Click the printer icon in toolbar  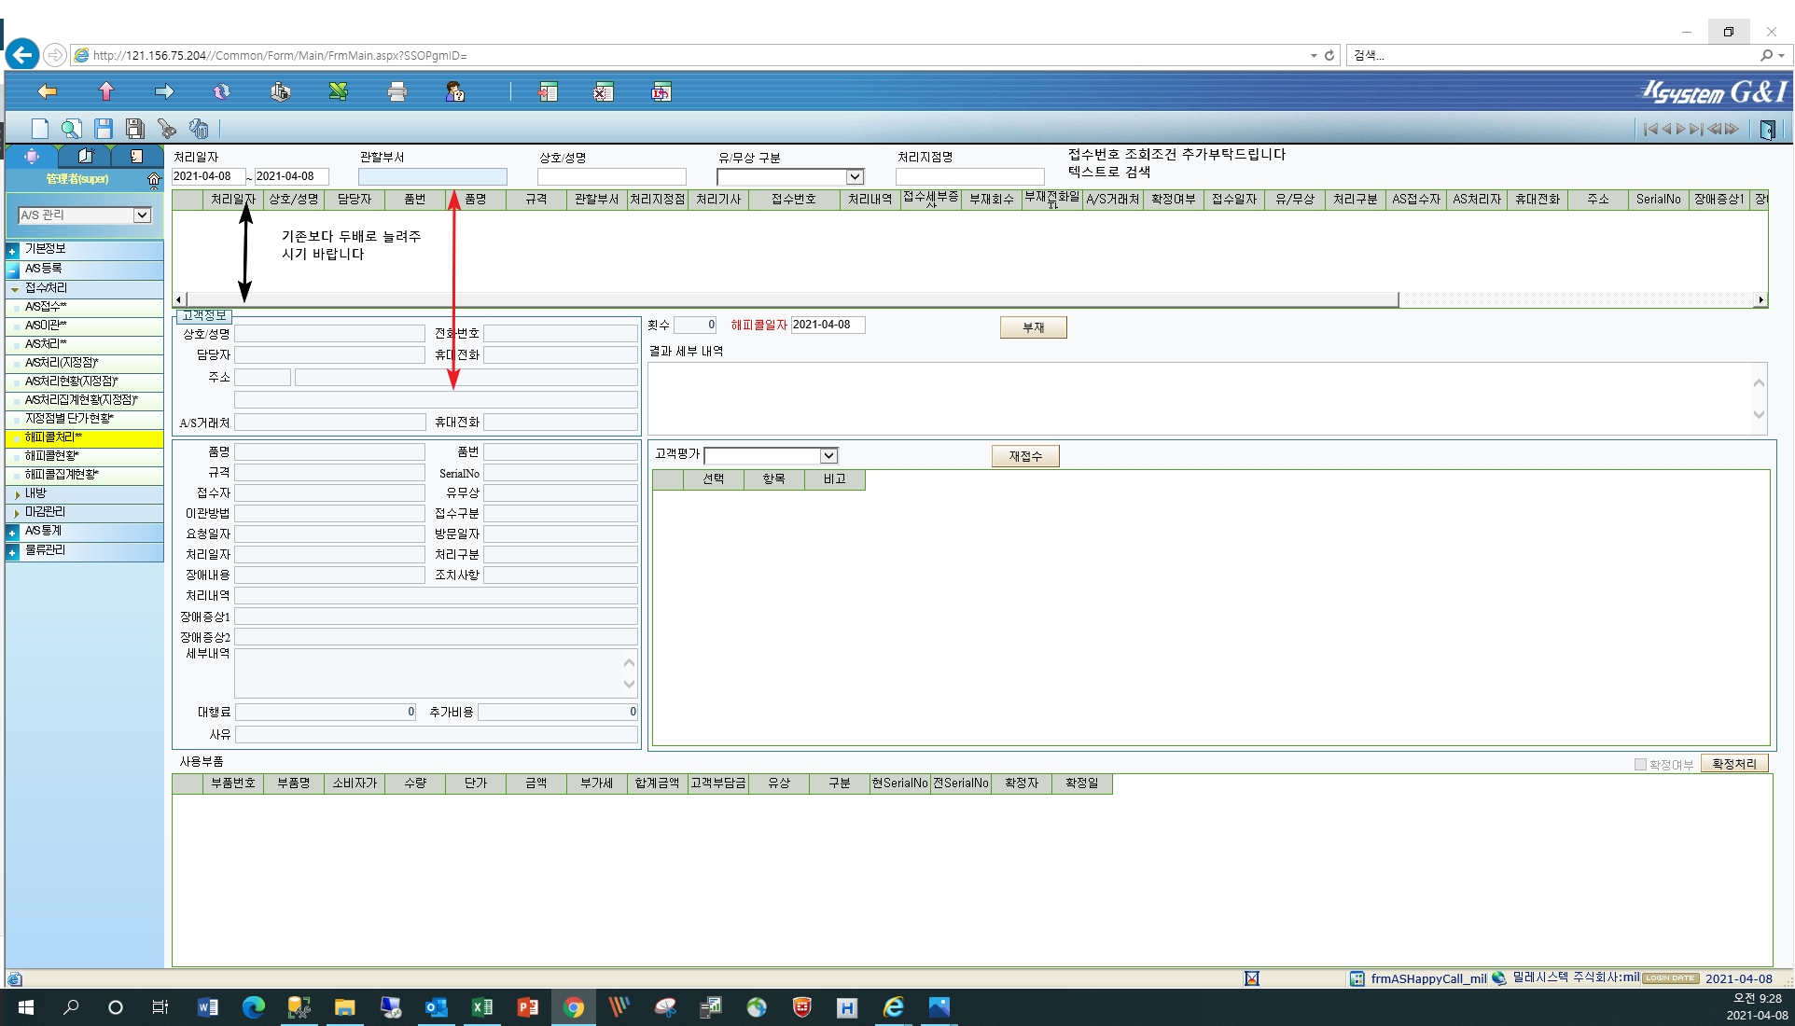tap(397, 91)
